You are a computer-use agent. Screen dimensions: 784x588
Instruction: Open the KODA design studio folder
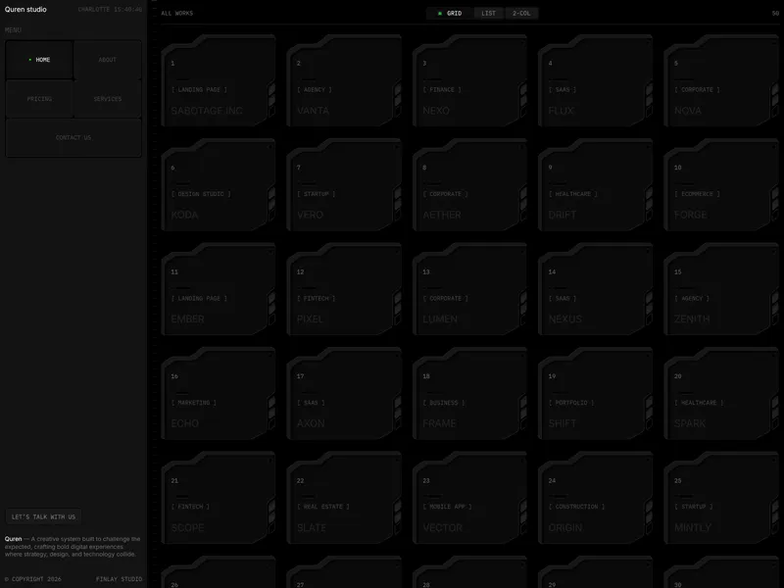tap(219, 185)
